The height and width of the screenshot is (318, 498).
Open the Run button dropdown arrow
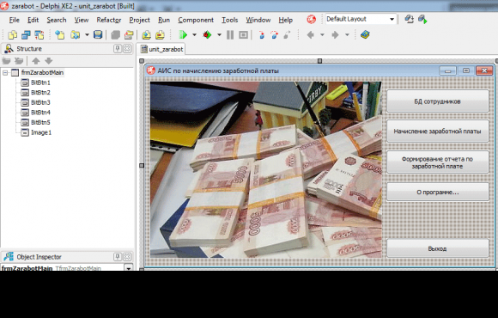tap(194, 34)
